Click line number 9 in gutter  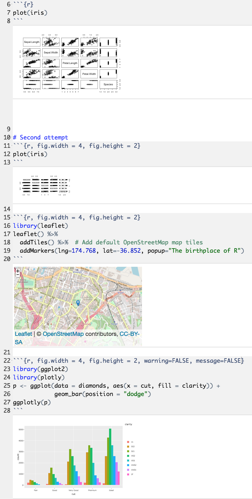point(8,129)
